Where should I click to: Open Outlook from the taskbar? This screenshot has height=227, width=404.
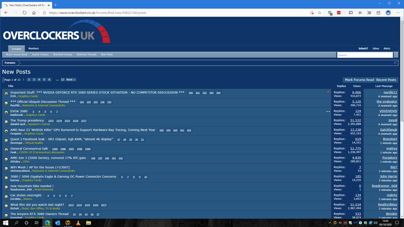(57, 223)
